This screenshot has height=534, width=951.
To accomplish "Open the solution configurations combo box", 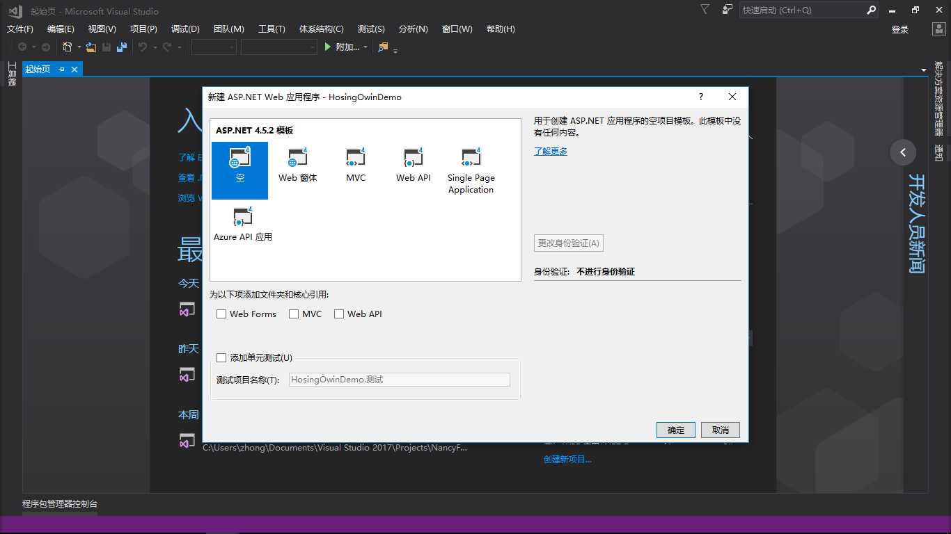I will click(214, 47).
